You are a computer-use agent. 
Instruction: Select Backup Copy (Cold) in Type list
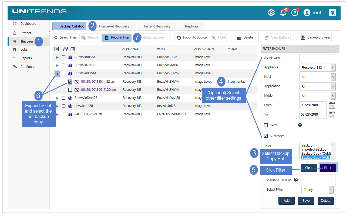coord(316,154)
